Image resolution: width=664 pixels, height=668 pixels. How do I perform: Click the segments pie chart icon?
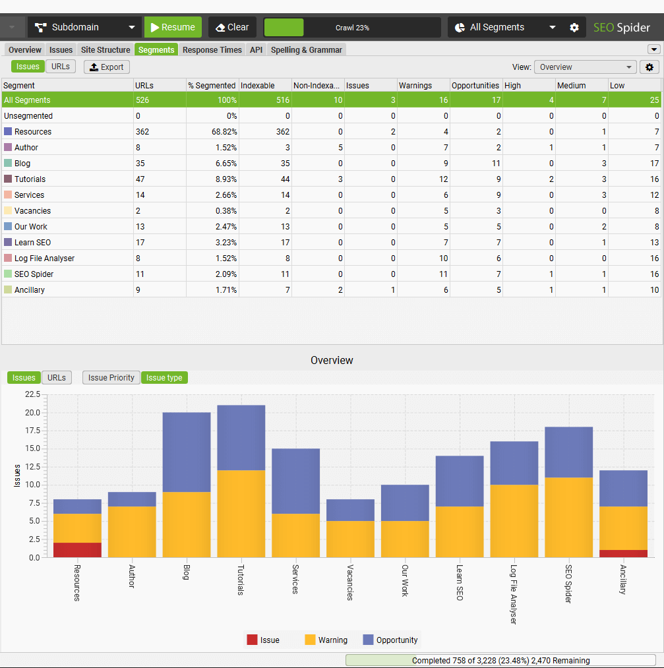tap(460, 28)
